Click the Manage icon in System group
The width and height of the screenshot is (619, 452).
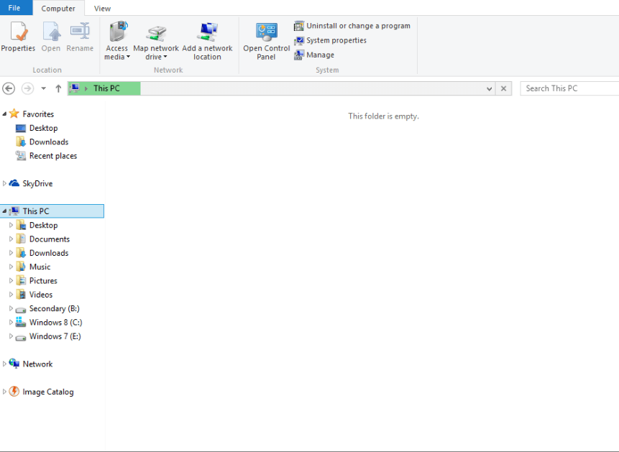(x=299, y=55)
